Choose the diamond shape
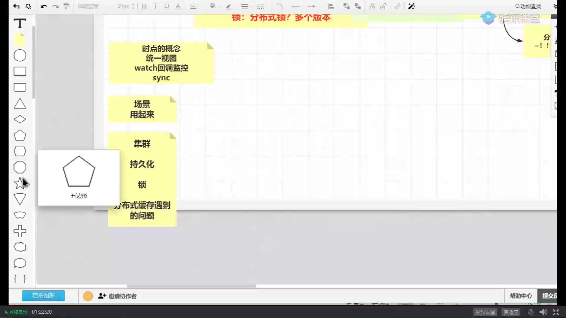The height and width of the screenshot is (318, 566). click(20, 119)
